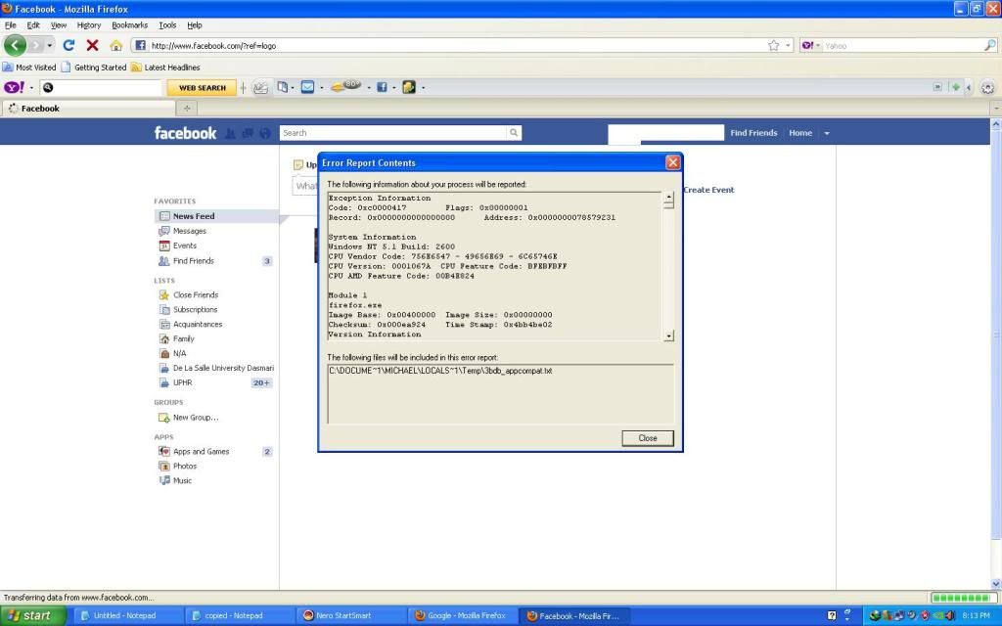This screenshot has width=1002, height=626.
Task: Click the Firefox back arrow button
Action: [x=15, y=45]
